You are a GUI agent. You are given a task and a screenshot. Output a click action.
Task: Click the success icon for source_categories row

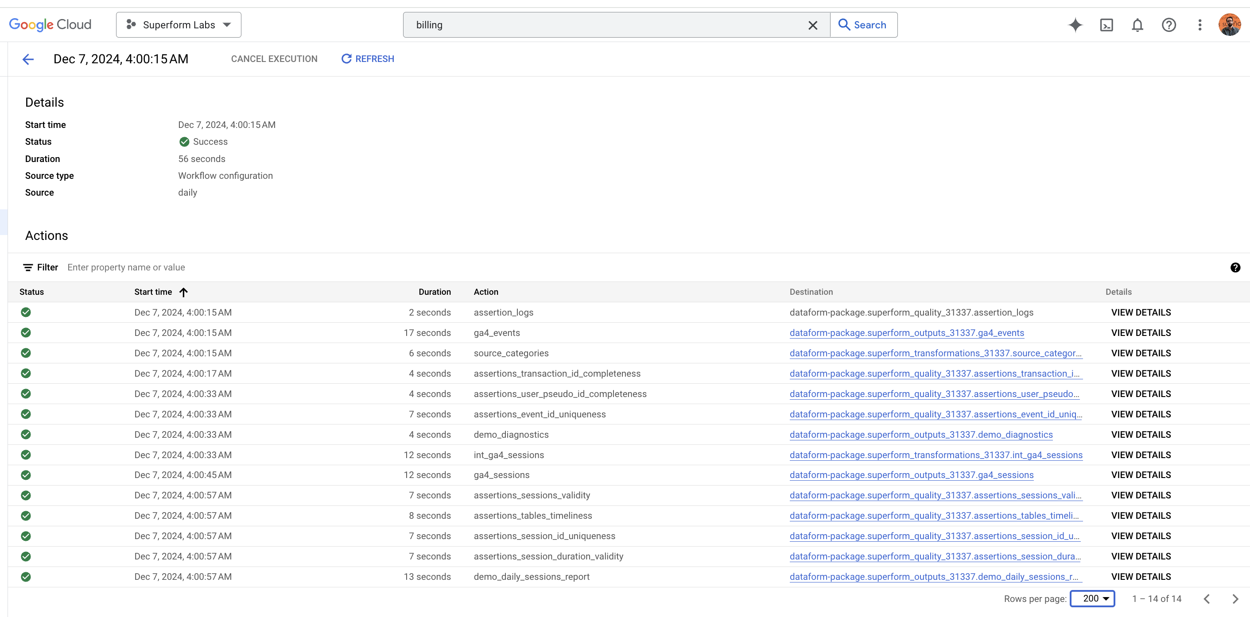26,353
